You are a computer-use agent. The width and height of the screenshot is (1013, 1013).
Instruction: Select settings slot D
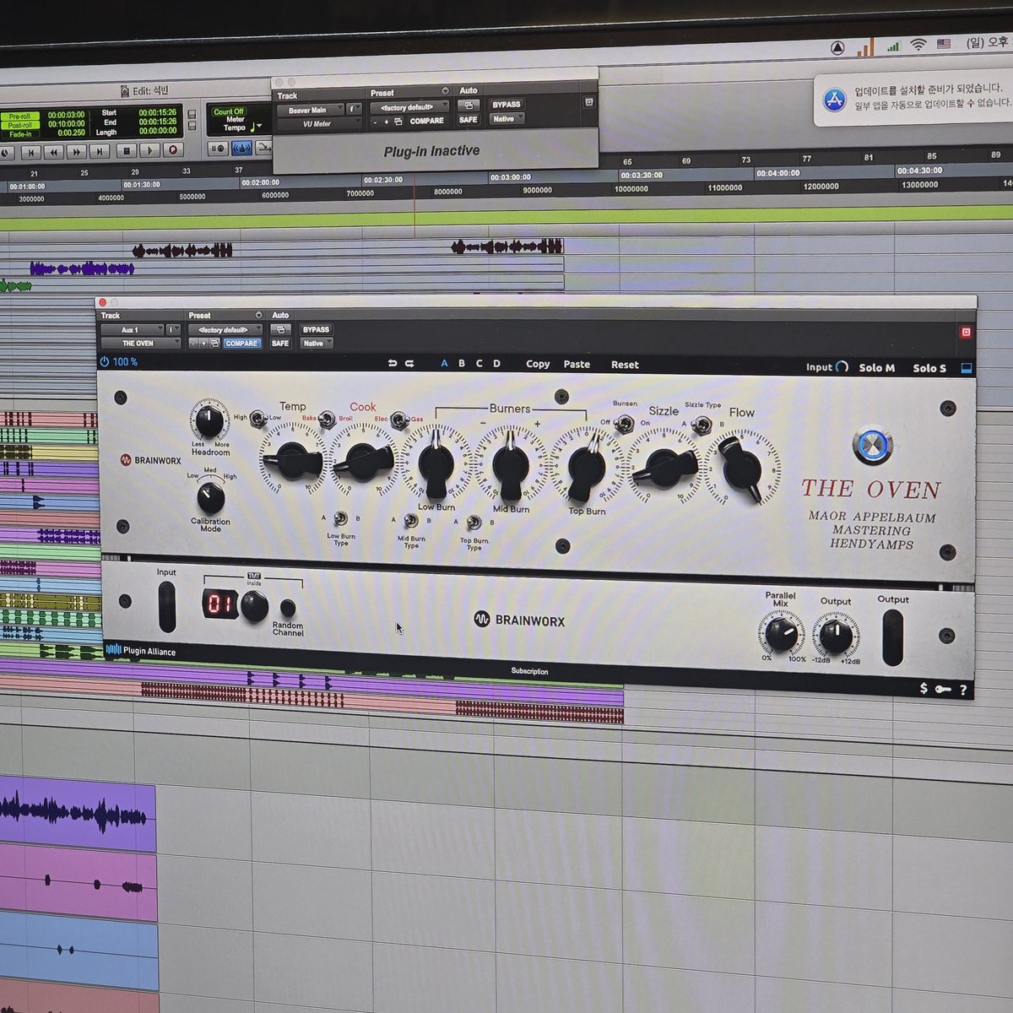(497, 364)
